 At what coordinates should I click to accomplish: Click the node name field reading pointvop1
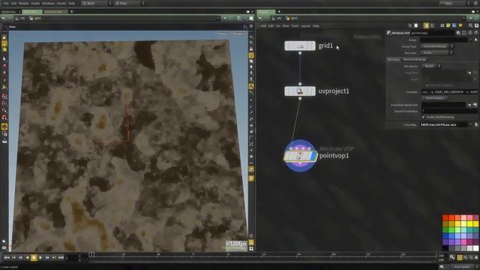coord(432,33)
